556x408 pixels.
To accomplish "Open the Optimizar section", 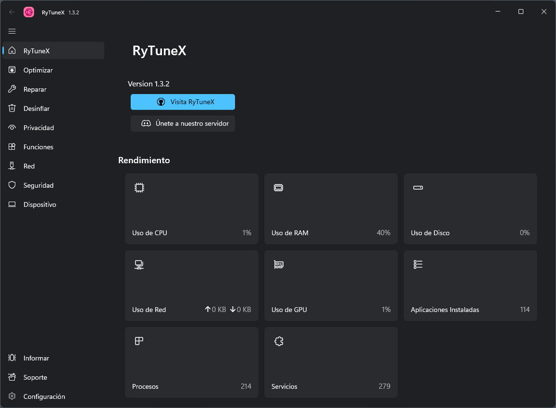I will 38,70.
